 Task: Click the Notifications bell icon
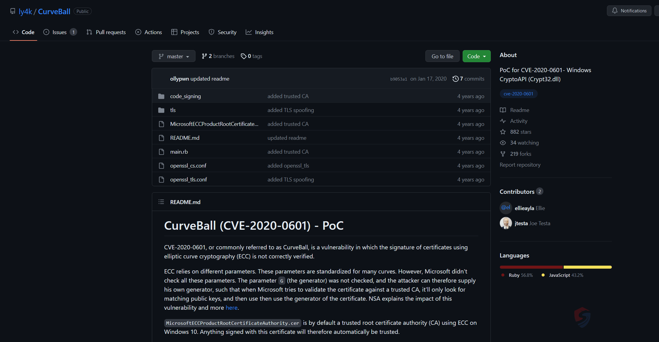pos(615,11)
